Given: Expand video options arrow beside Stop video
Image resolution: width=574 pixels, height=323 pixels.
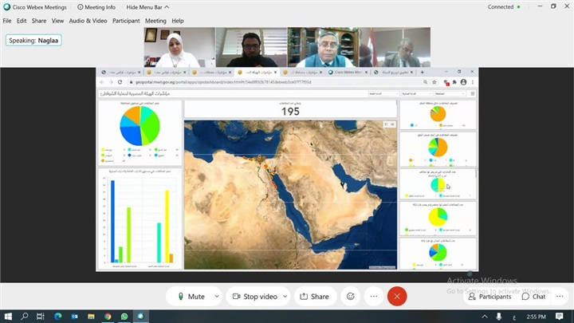Looking at the screenshot, I should tap(285, 296).
